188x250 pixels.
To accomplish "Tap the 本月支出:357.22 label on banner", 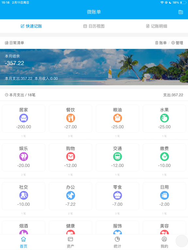I will coord(19,78).
